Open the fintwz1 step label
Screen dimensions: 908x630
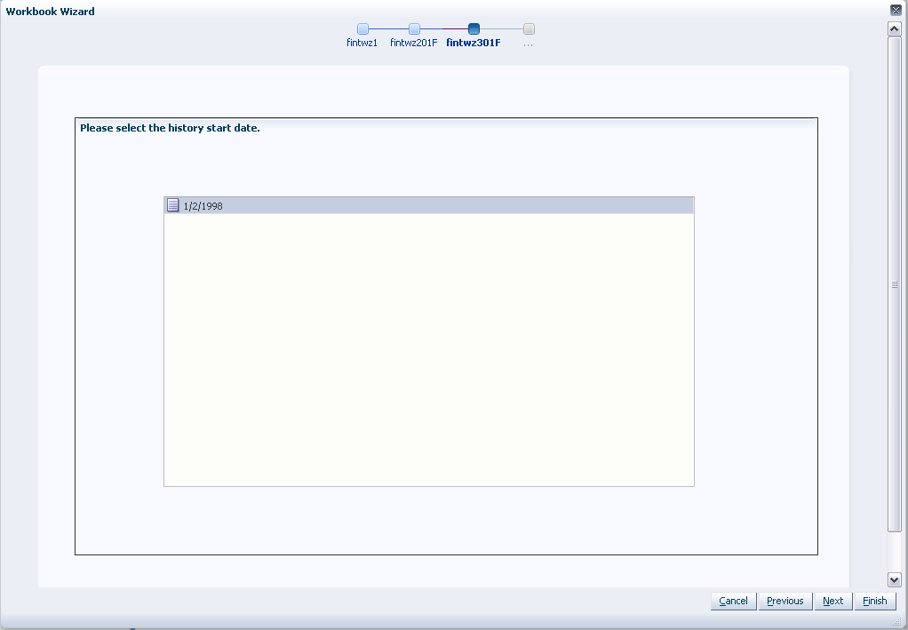(x=362, y=43)
